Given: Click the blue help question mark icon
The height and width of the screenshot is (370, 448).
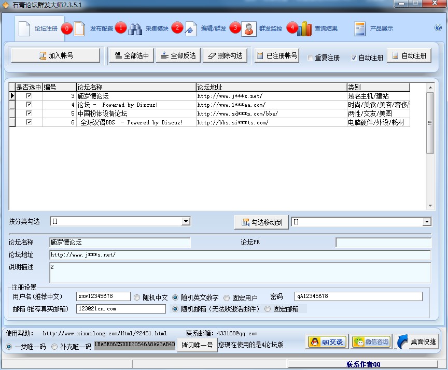Looking at the screenshot, I should [438, 29].
